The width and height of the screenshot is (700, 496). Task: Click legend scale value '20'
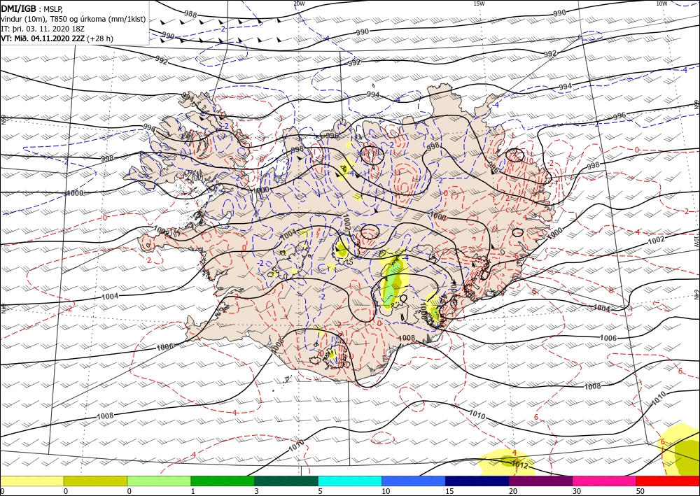512,491
